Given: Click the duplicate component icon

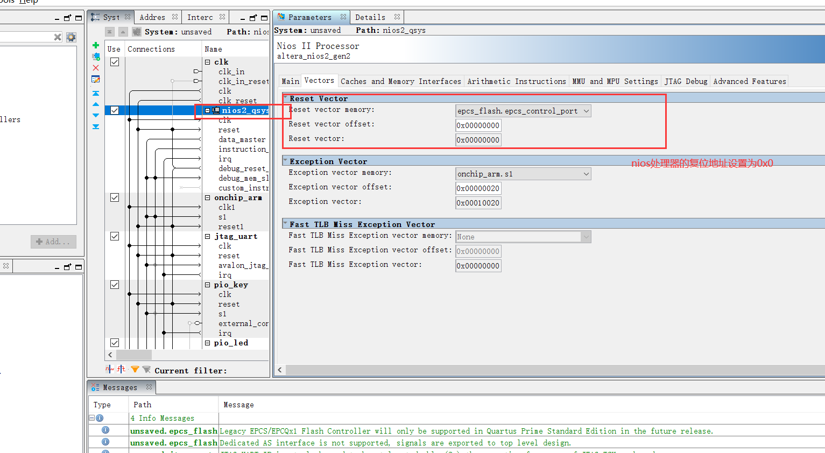Looking at the screenshot, I should pyautogui.click(x=96, y=57).
